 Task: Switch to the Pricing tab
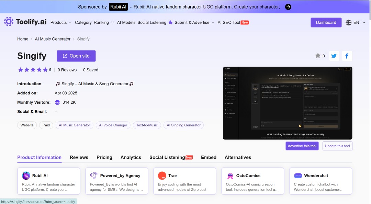coord(104,157)
